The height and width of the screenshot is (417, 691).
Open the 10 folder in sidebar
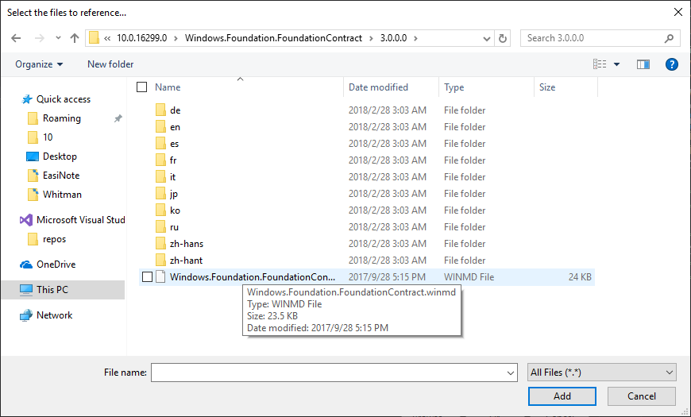pyautogui.click(x=48, y=137)
